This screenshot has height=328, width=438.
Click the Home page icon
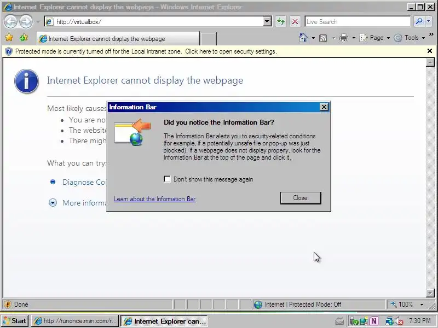pos(303,38)
